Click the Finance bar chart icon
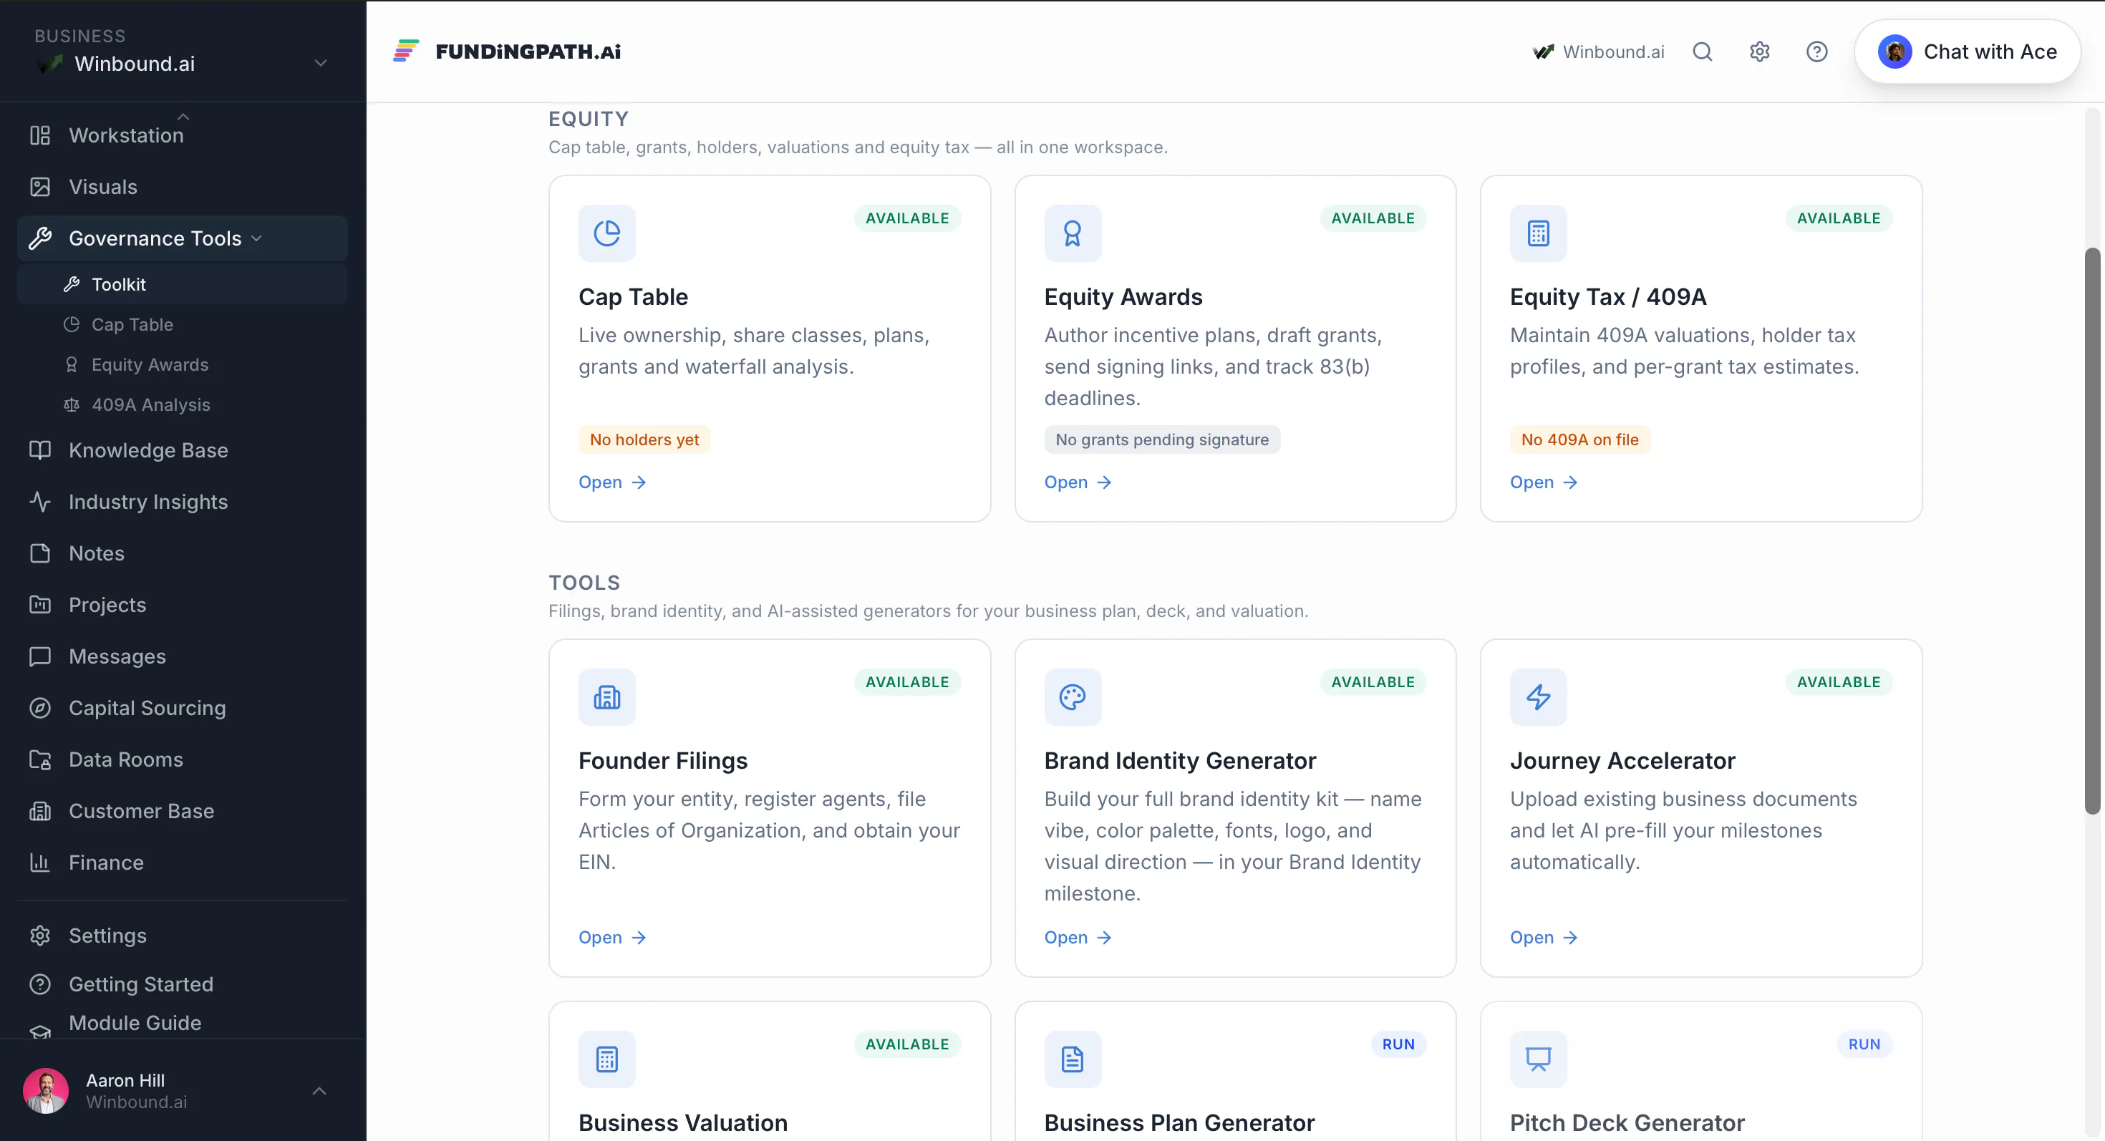Screen dimensions: 2105x1141 [40, 862]
